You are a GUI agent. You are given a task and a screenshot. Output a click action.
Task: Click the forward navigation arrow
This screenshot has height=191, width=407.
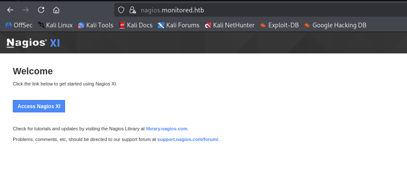(x=26, y=10)
